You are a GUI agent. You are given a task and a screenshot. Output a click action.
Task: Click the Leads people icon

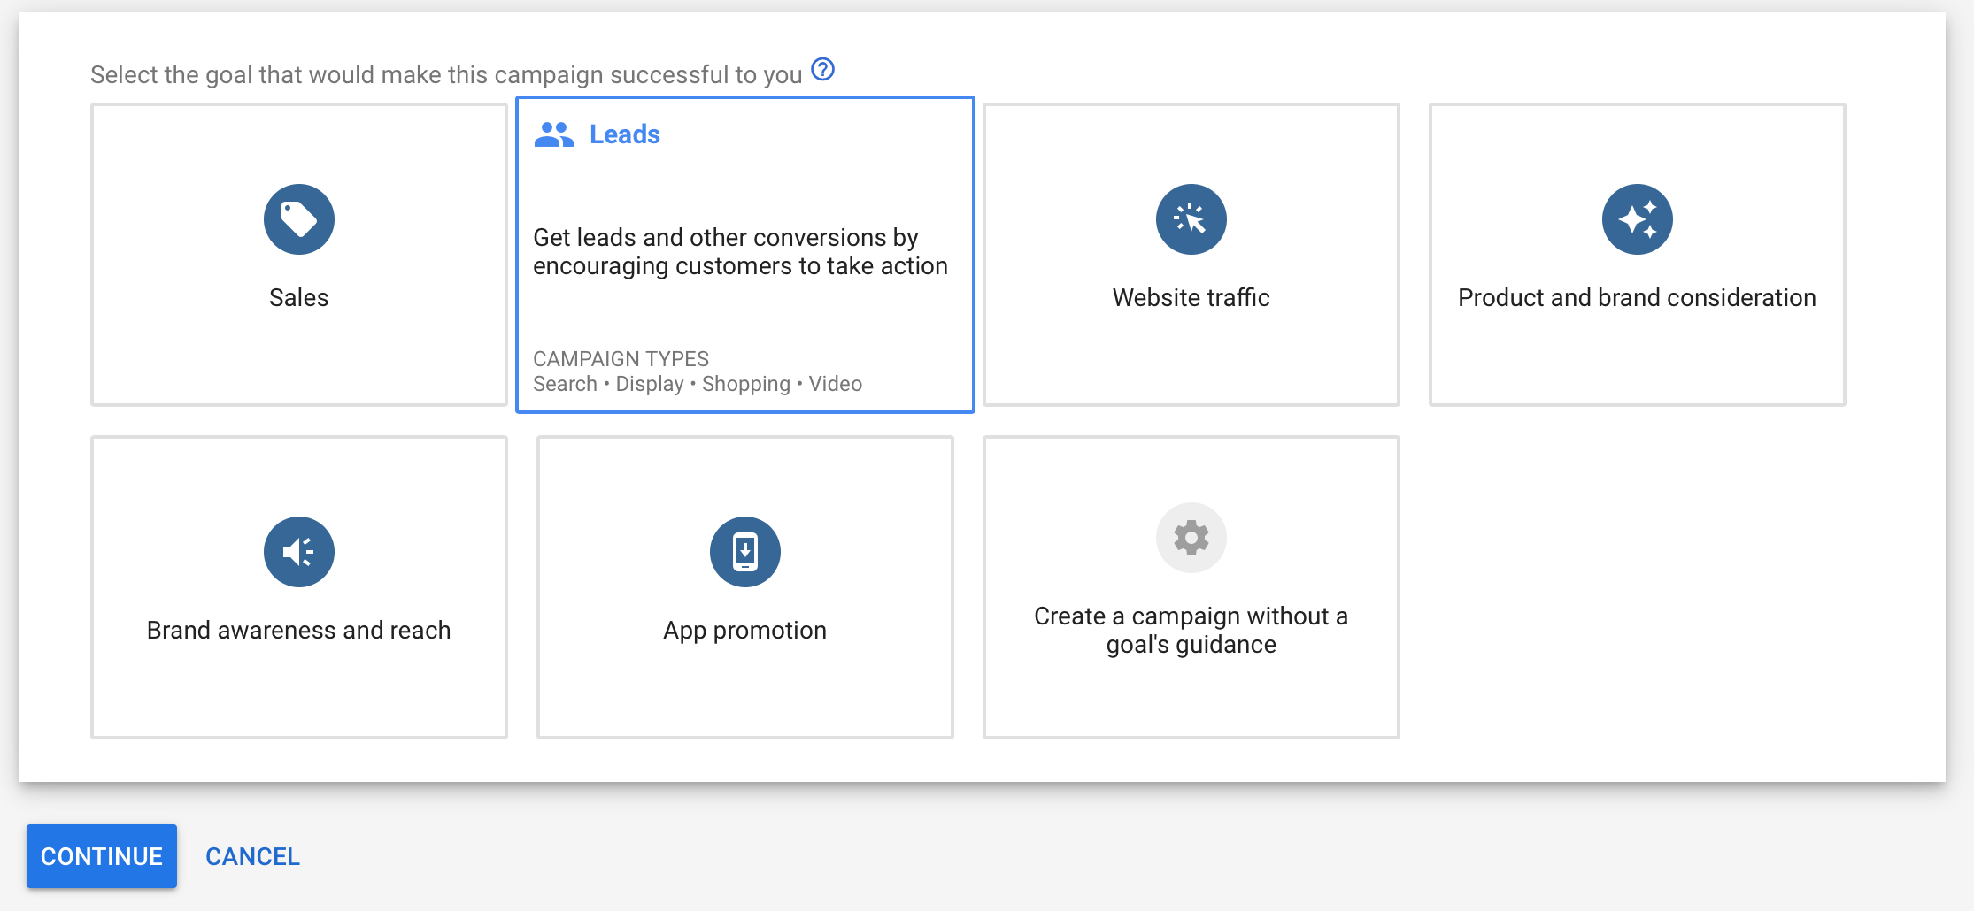[553, 134]
